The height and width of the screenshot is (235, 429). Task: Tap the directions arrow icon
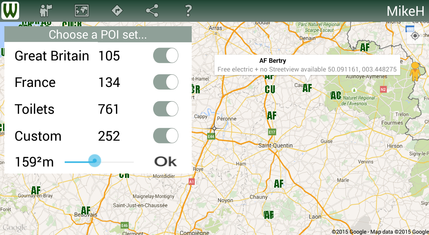tap(117, 11)
